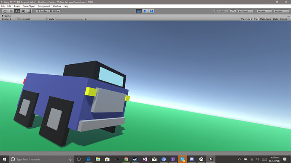
Task: Open the Free Aspect dropdown
Action: [x=32, y=19]
